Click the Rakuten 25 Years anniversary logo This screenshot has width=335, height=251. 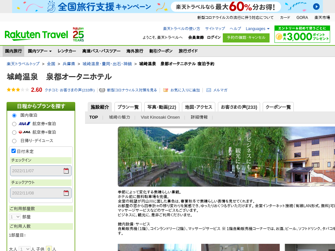(x=78, y=34)
